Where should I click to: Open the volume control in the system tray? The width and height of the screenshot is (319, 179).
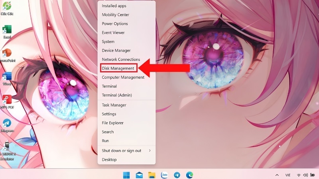[x=305, y=175]
